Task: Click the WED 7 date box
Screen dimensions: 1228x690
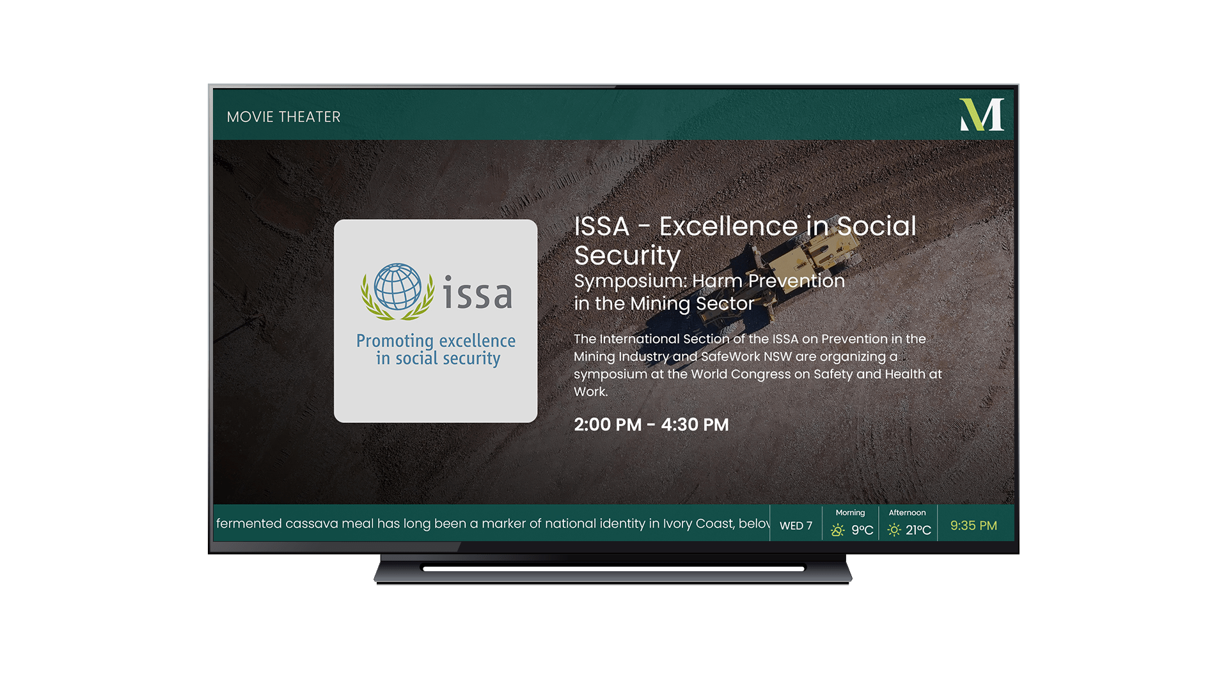Action: [796, 525]
